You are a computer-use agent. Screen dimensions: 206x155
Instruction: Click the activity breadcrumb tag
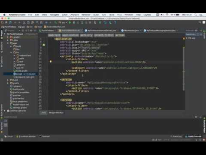point(86,35)
